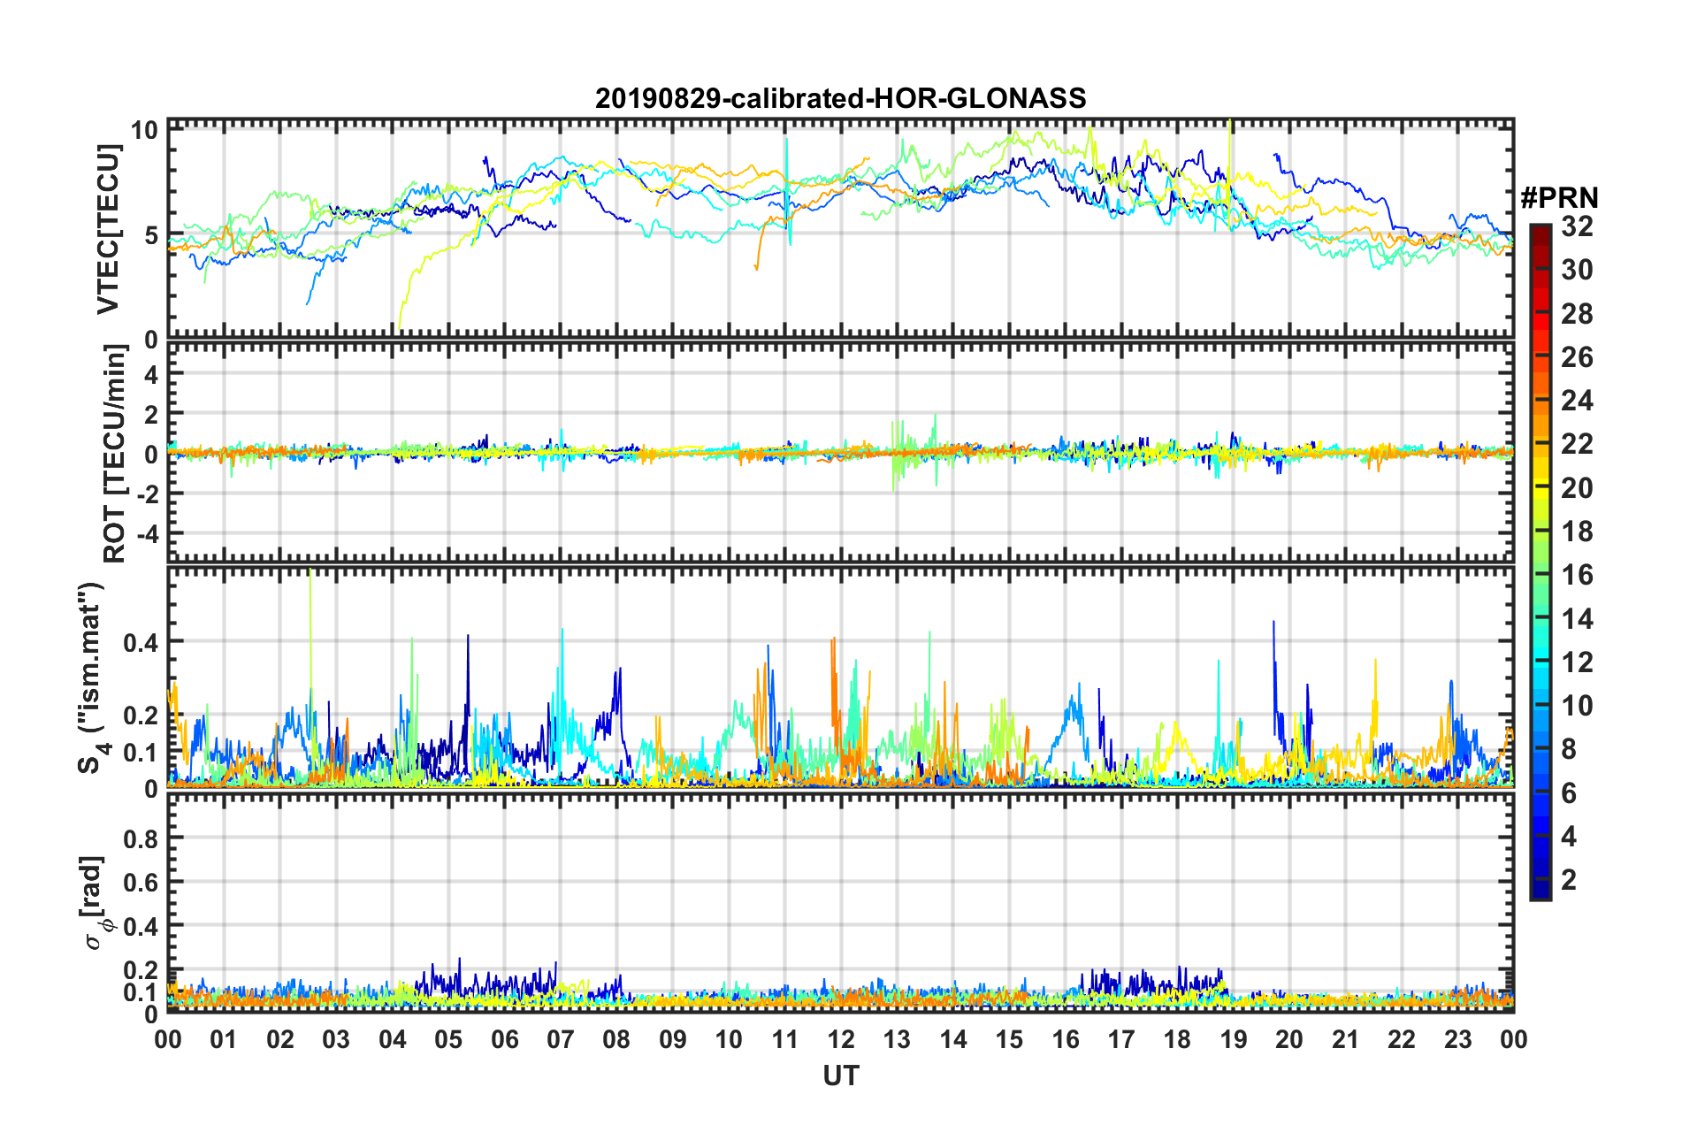Click the dark red top of the PRN colorbar
The width and height of the screenshot is (1682, 1125).
tap(1540, 232)
